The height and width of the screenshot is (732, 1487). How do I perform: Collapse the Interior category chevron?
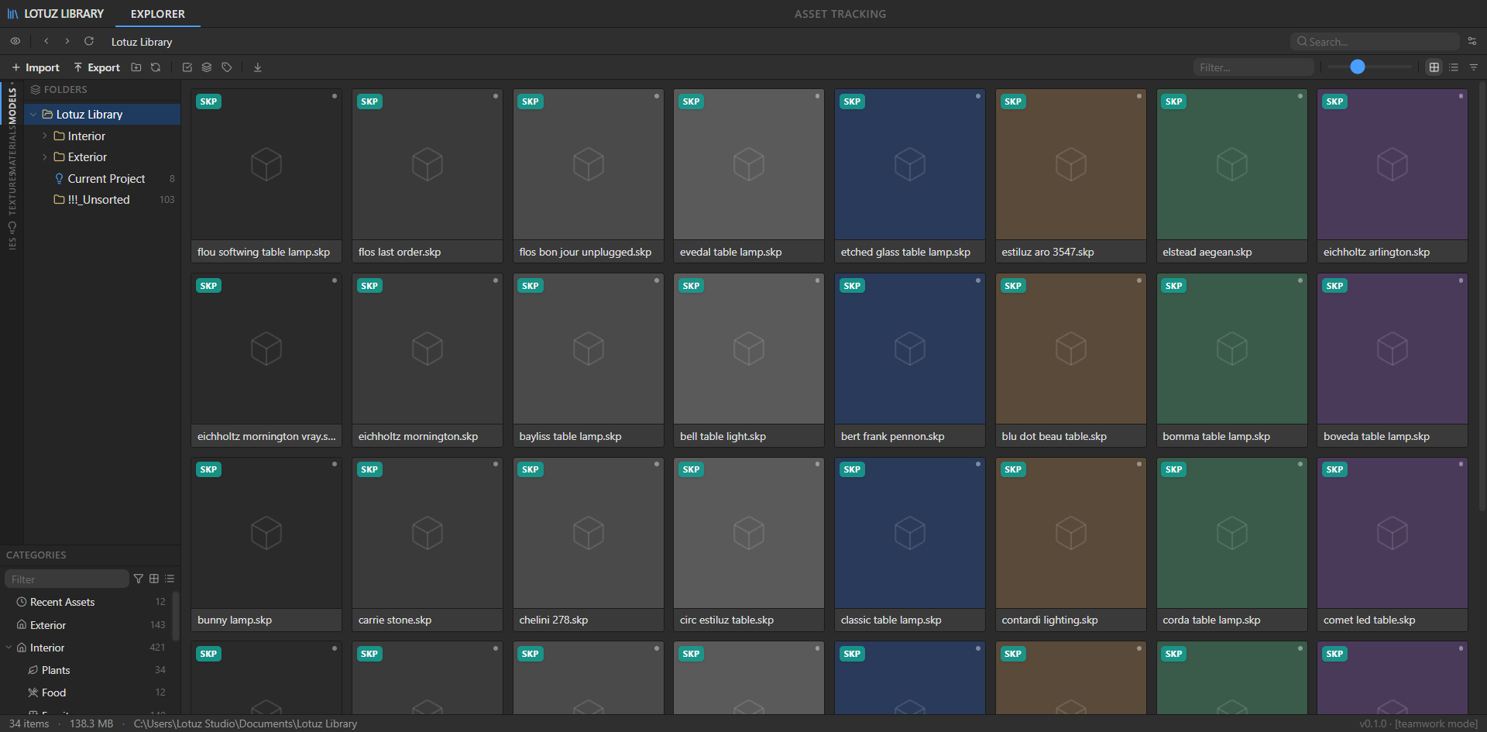[x=9, y=647]
